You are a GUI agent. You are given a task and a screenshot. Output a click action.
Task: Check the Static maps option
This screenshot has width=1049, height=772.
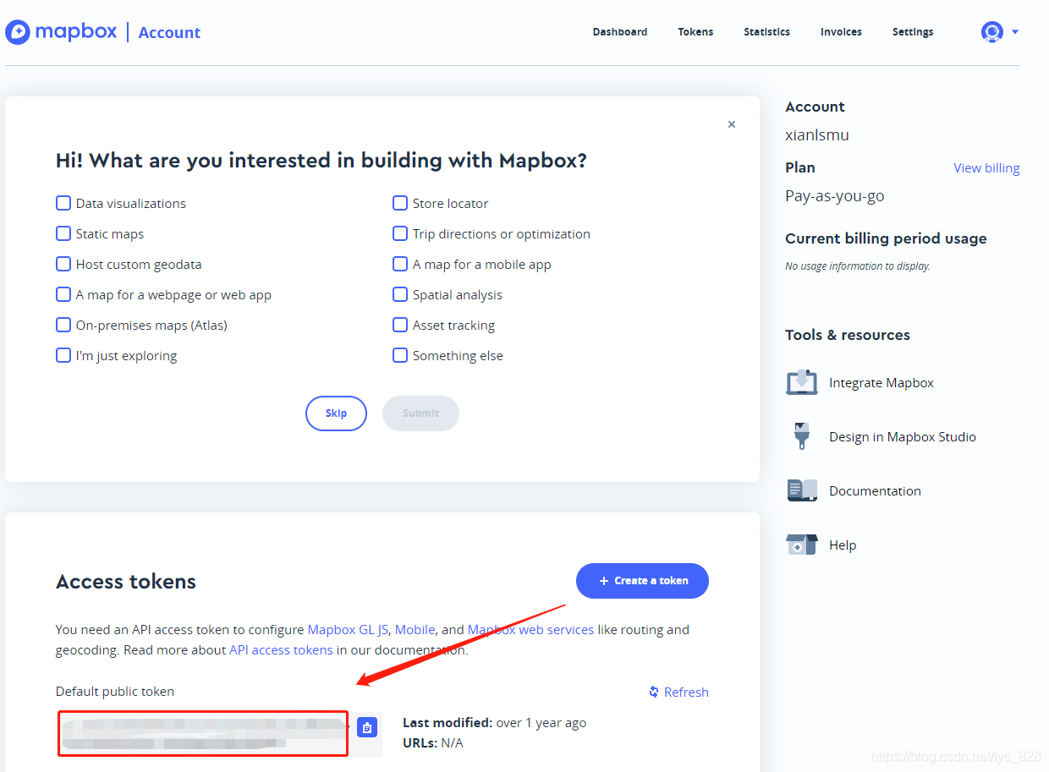coord(63,233)
